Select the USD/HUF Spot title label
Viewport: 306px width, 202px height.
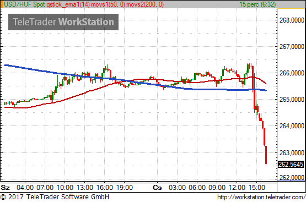click(24, 4)
